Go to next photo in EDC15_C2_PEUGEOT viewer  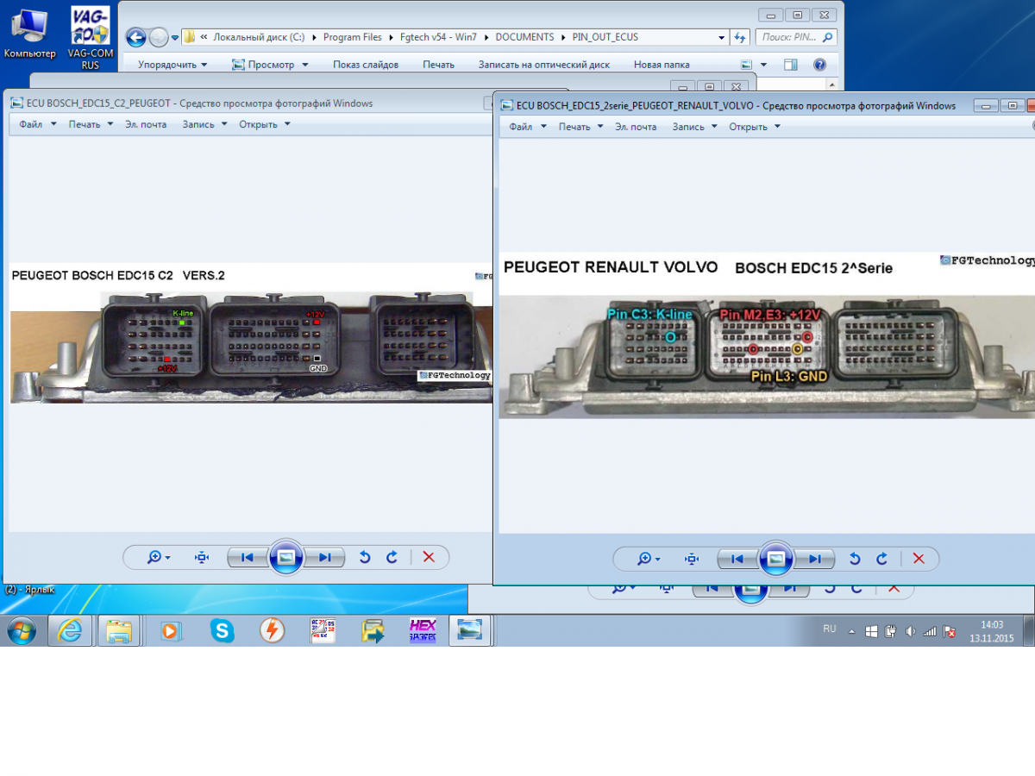point(325,558)
